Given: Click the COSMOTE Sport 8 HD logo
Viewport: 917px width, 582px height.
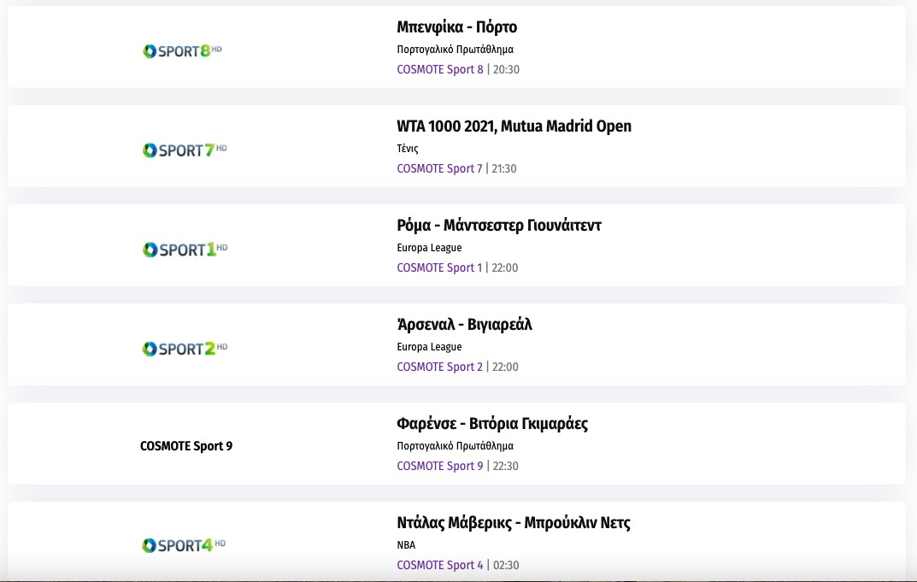Looking at the screenshot, I should pos(183,51).
